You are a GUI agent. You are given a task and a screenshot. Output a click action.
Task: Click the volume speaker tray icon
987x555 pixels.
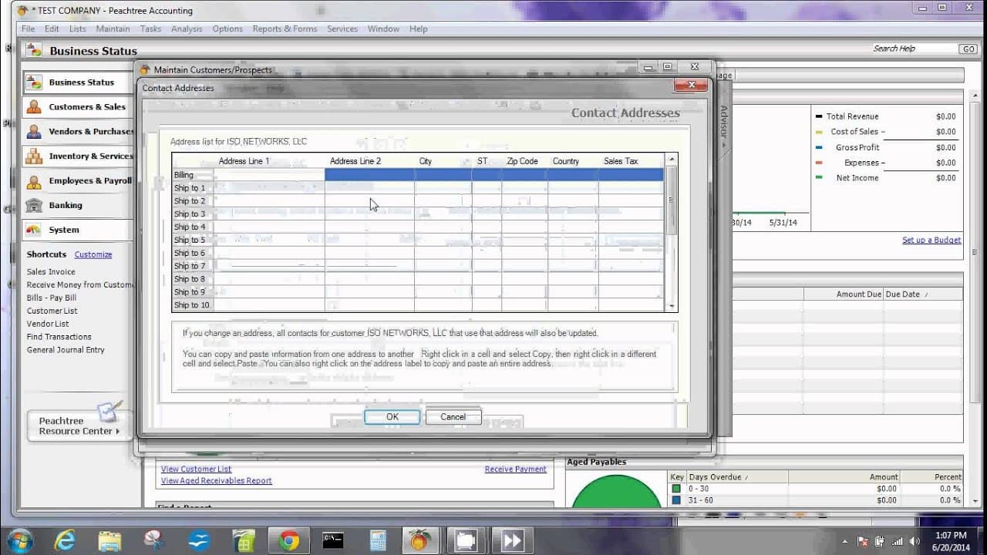tap(915, 541)
